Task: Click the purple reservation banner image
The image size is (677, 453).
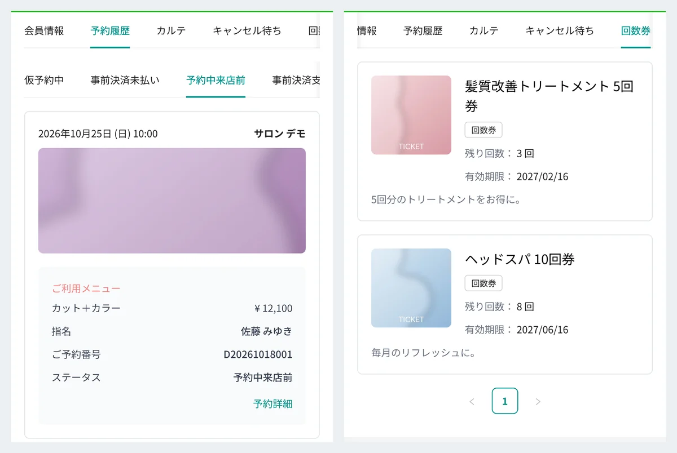Action: (172, 201)
